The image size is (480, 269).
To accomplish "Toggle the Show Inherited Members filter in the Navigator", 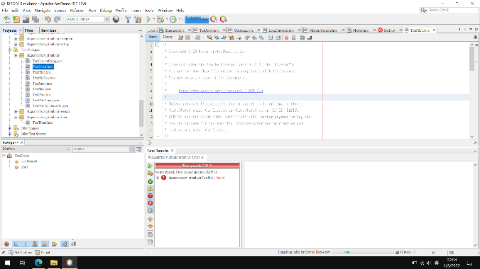I will [6, 244].
